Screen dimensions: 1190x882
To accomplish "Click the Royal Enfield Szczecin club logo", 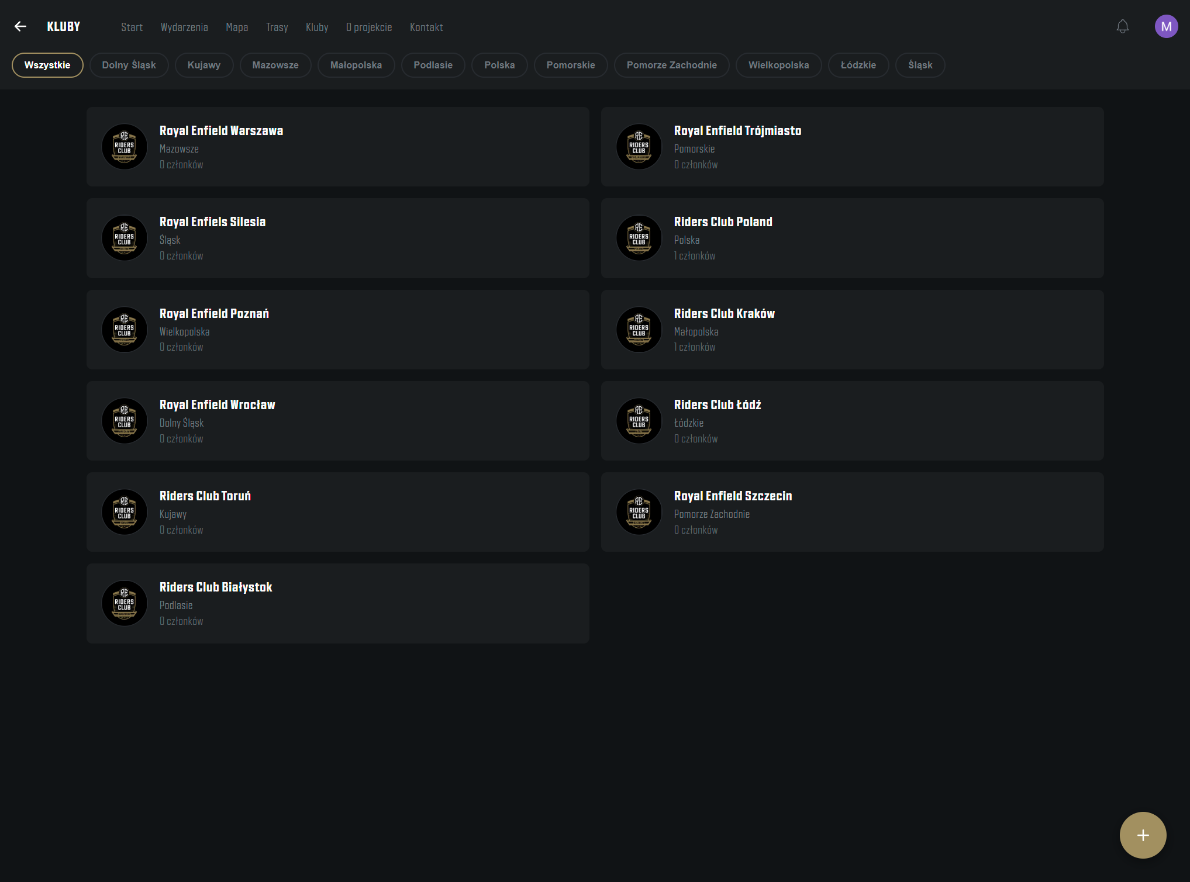I will coord(639,512).
